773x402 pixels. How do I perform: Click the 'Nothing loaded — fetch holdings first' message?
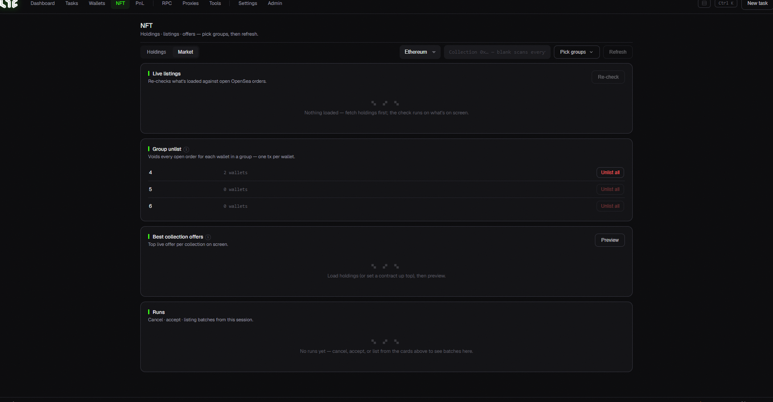[386, 113]
